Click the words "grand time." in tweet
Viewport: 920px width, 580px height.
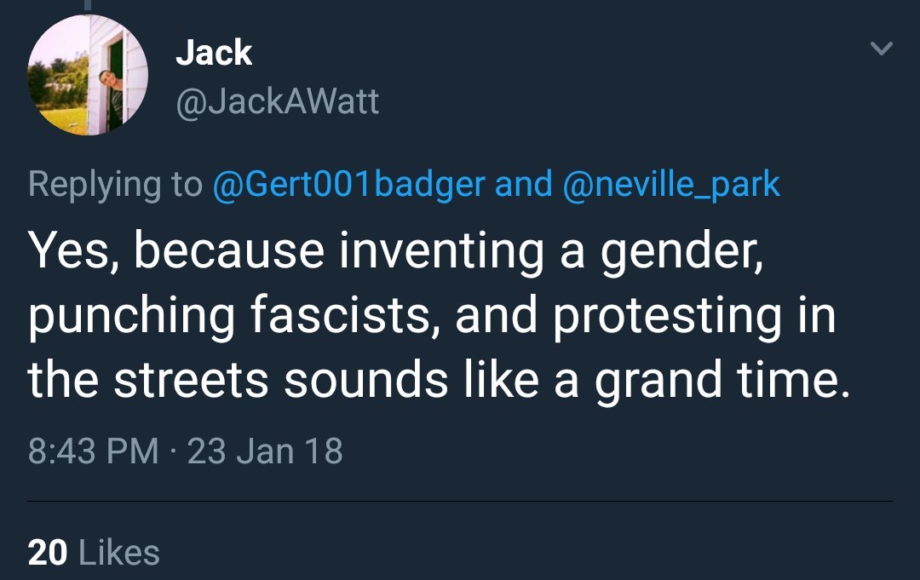coord(722,382)
